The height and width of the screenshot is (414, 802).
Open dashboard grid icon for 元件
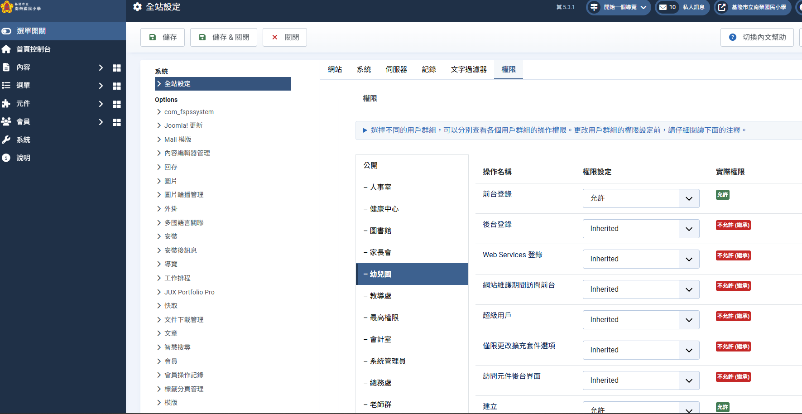point(117,104)
